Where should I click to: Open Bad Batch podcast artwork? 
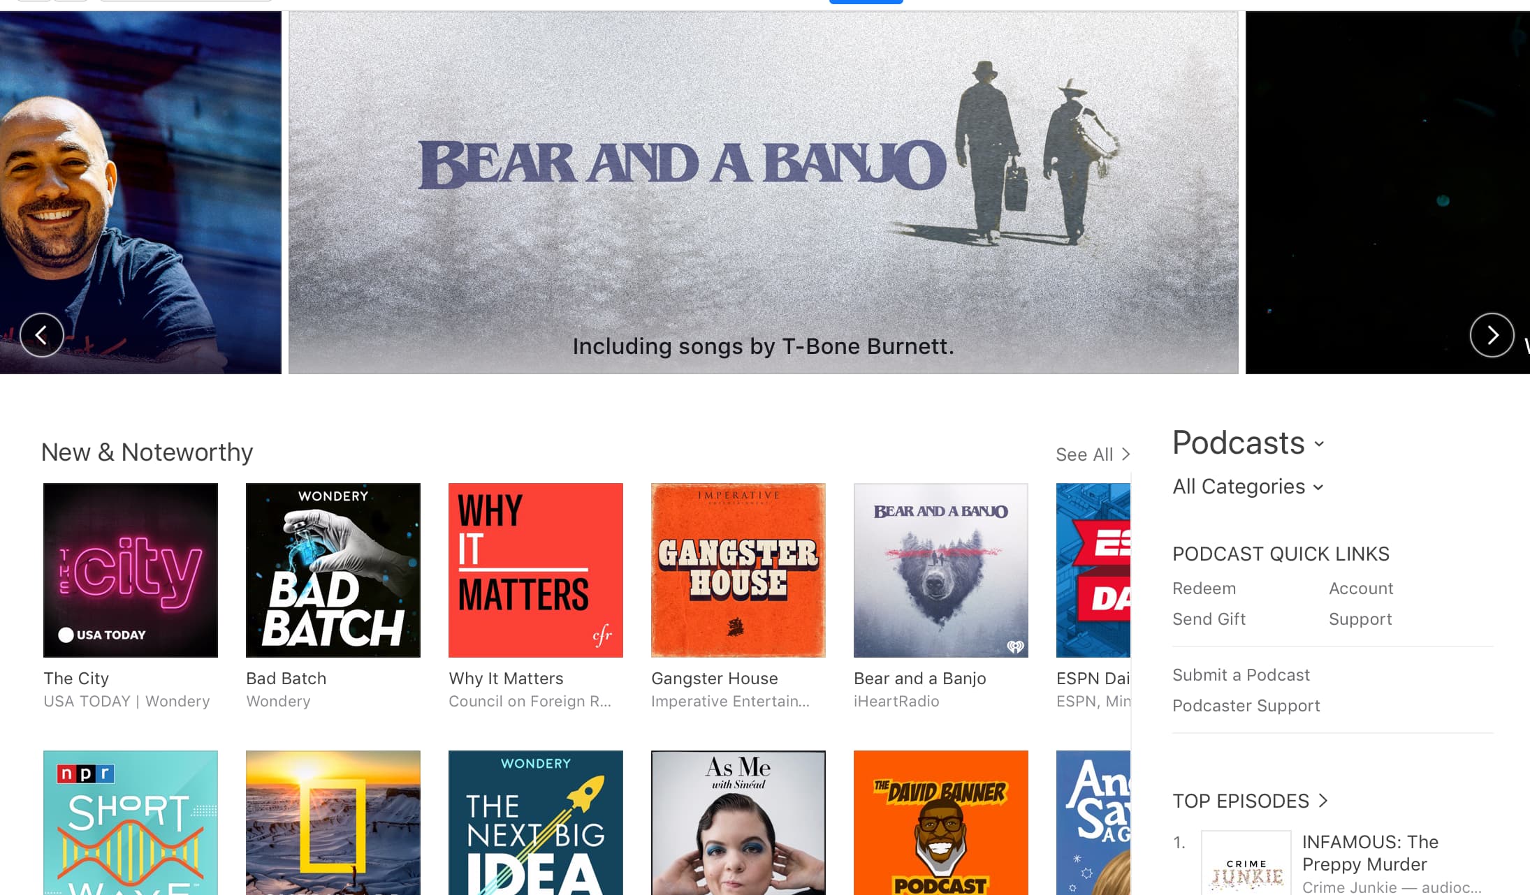coord(333,570)
